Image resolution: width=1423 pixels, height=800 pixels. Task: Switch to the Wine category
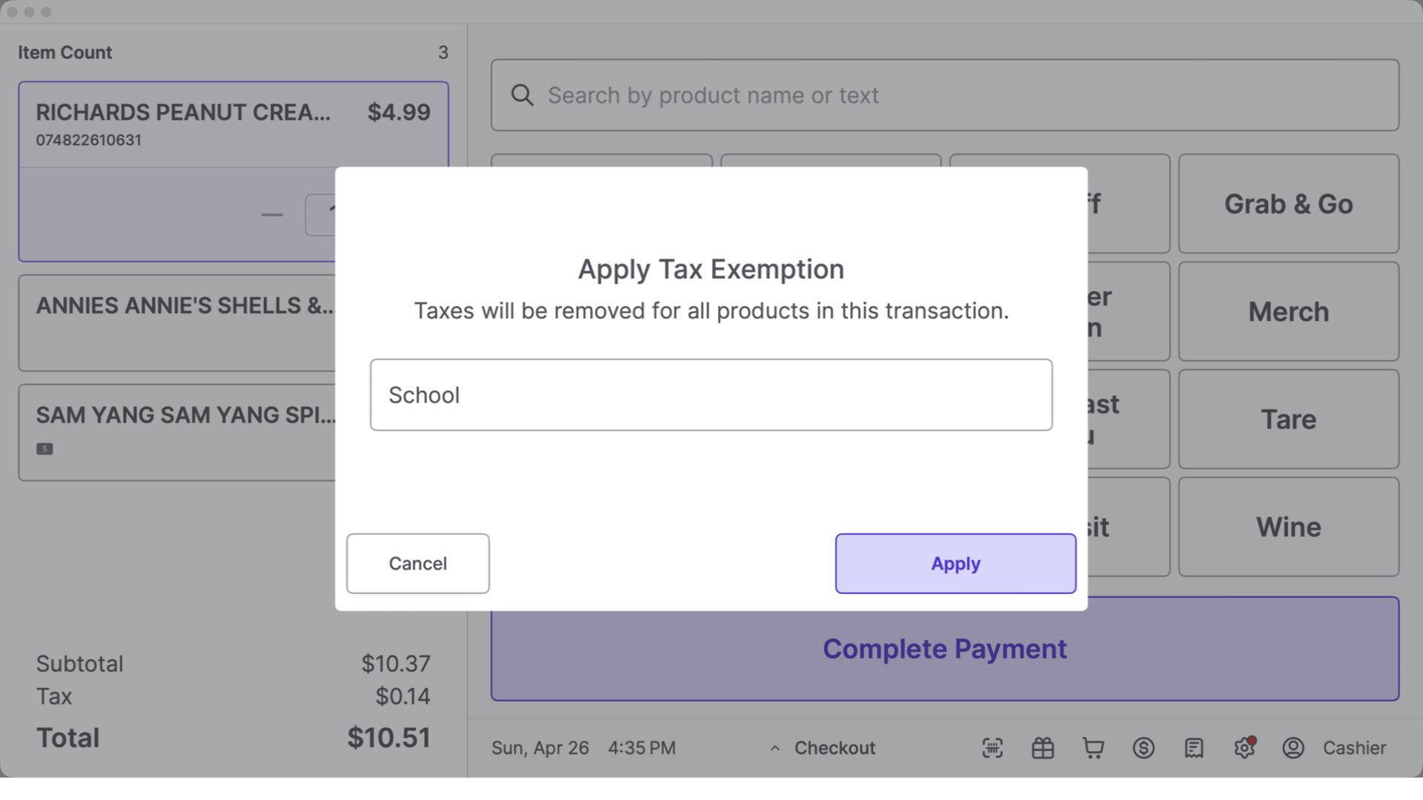[x=1287, y=527]
